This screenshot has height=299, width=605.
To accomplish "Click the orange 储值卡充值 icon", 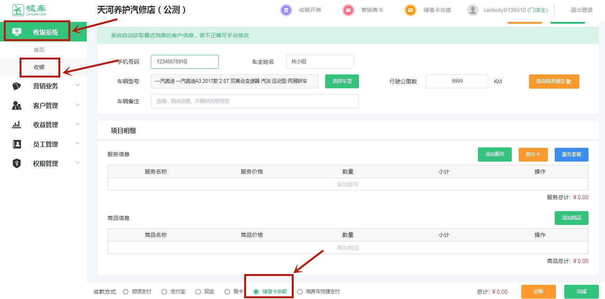I will [x=410, y=10].
